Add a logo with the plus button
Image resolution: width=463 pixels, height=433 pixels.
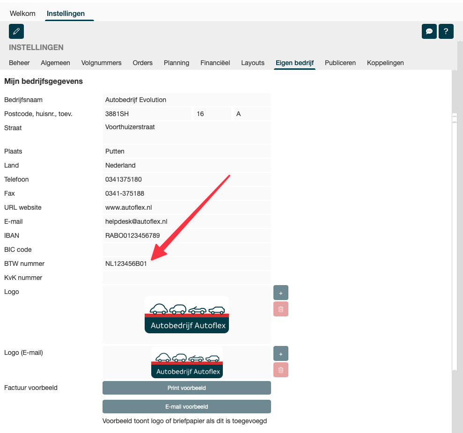click(281, 293)
